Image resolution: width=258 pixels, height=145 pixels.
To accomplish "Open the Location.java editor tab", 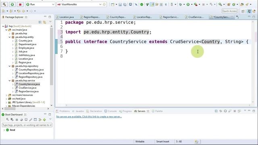I will click(65, 17).
